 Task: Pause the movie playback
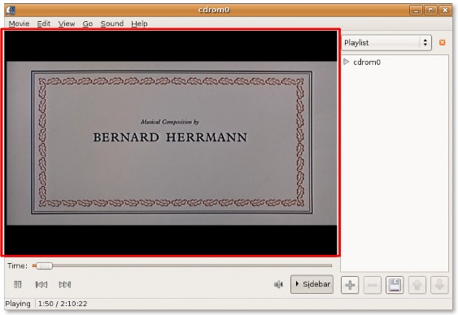pyautogui.click(x=18, y=284)
